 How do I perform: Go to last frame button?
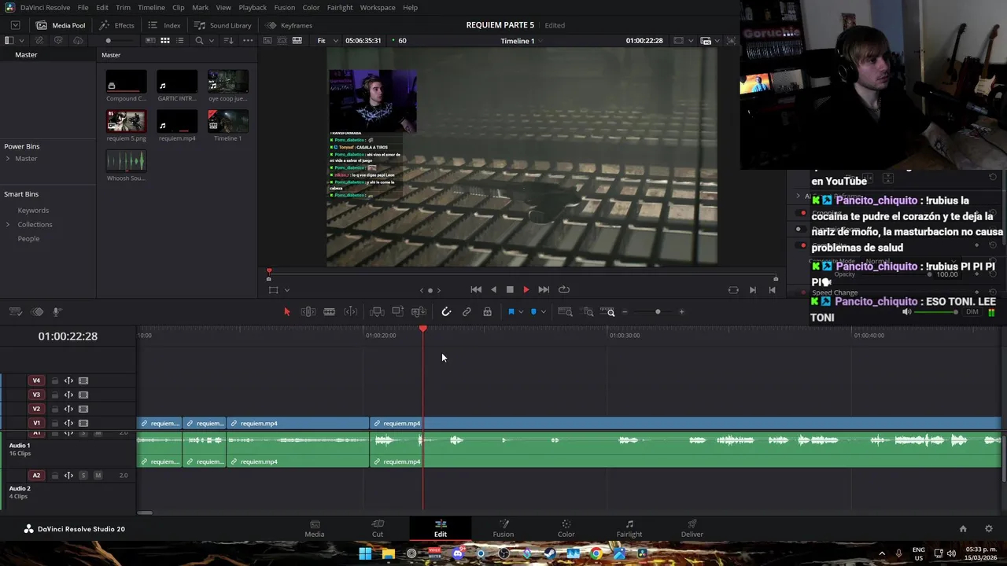pos(544,289)
